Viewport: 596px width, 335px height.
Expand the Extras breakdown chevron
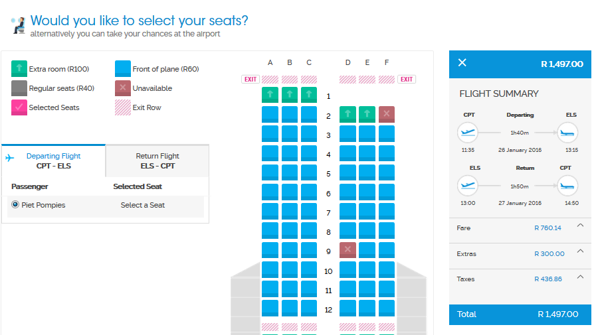580,251
